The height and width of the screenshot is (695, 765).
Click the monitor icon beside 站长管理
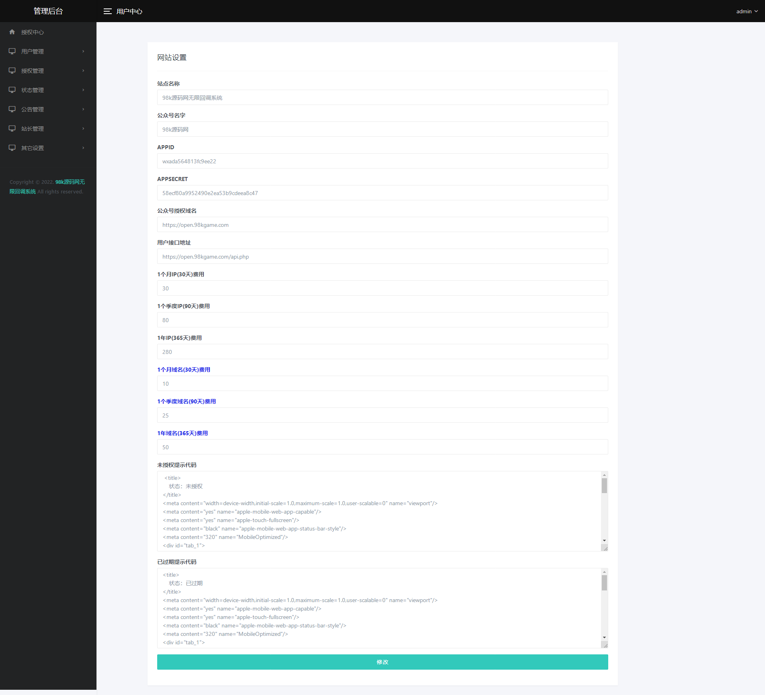tap(12, 128)
